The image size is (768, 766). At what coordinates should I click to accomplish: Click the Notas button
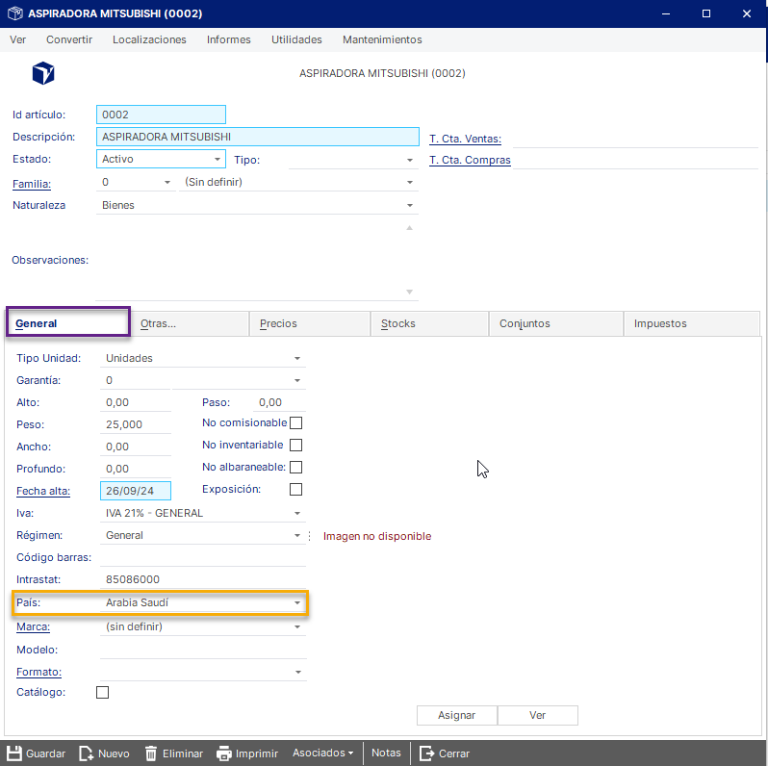pyautogui.click(x=386, y=753)
